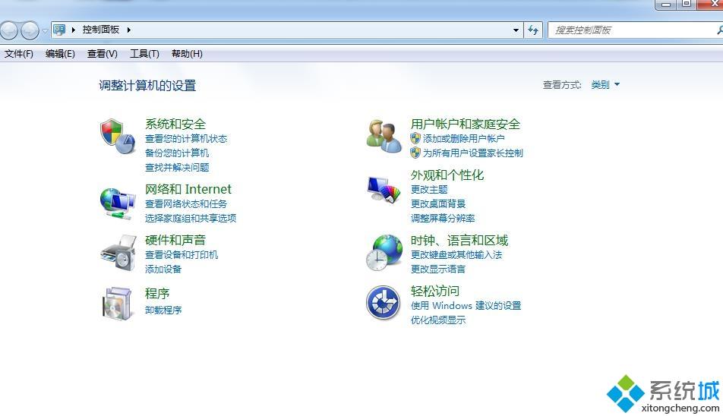Click the 网络和 Internet globe icon
The width and height of the screenshot is (723, 416).
(118, 203)
